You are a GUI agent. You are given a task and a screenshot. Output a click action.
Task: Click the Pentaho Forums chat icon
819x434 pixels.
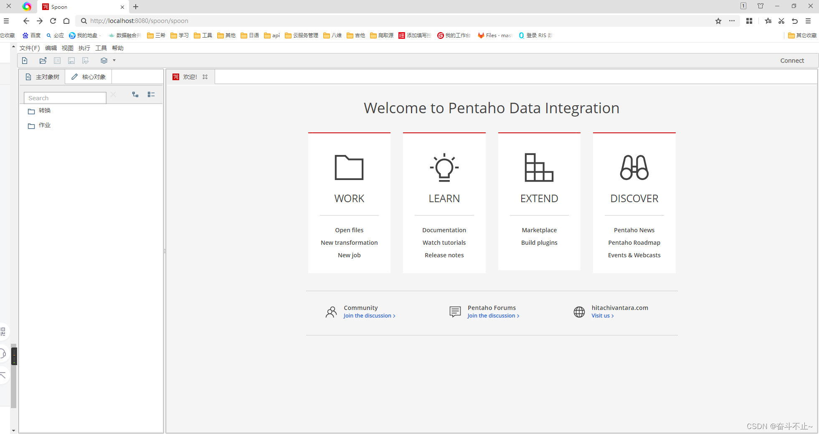[x=455, y=312]
